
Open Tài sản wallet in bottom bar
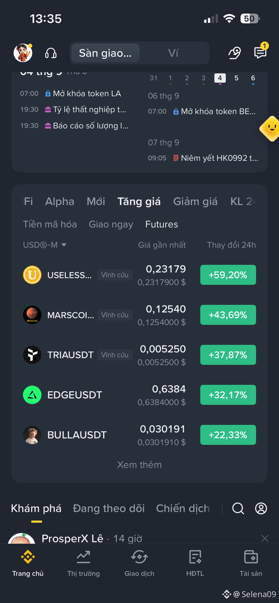pyautogui.click(x=251, y=563)
